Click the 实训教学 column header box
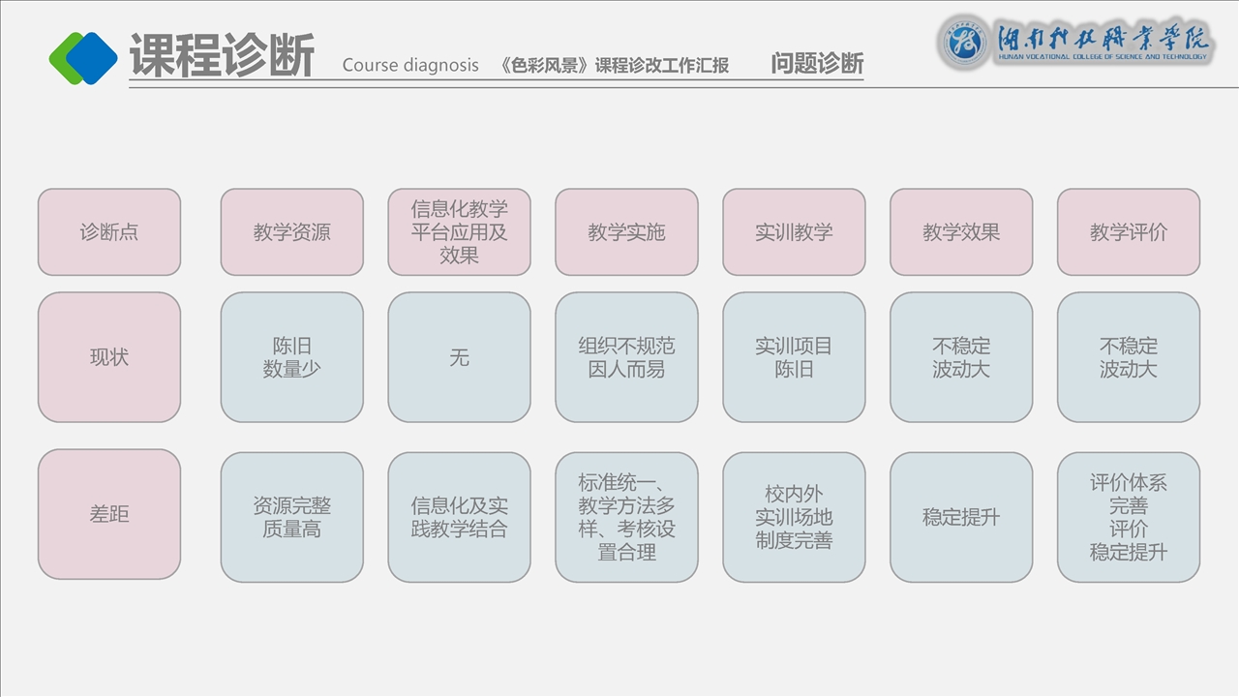Image resolution: width=1239 pixels, height=697 pixels. tap(794, 232)
